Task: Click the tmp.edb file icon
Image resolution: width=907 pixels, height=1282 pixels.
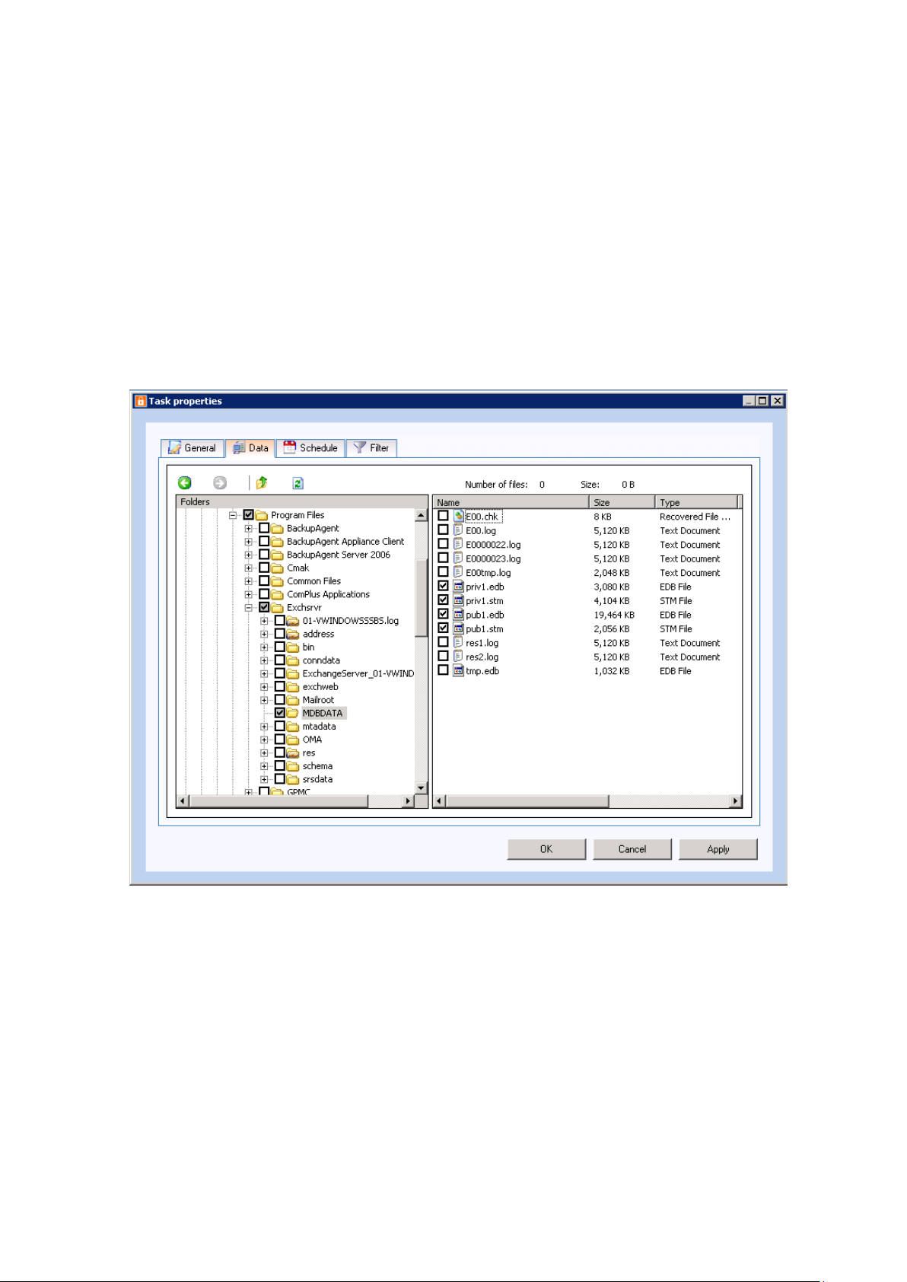Action: [459, 670]
